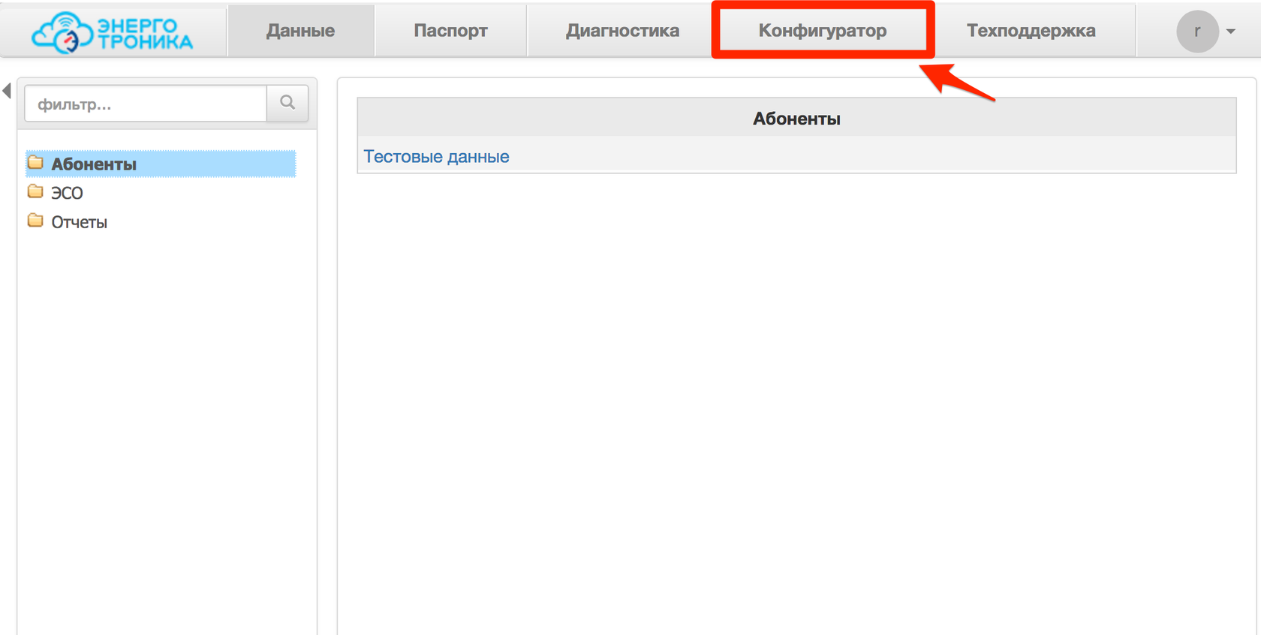The height and width of the screenshot is (635, 1261).
Task: Select the Абоненты tree item
Action: (161, 164)
